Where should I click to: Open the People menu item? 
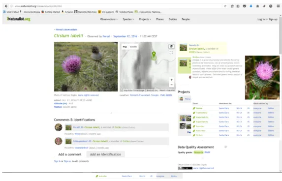coord(186,19)
